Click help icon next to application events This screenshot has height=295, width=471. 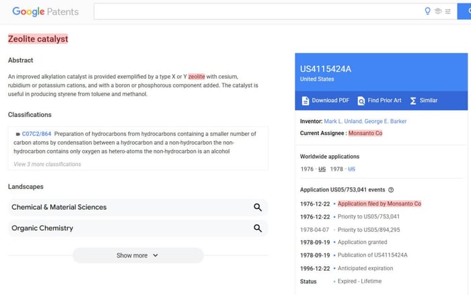pos(391,190)
